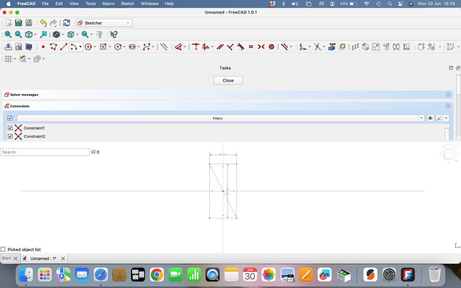This screenshot has width=461, height=288.
Task: Click the Close tasks button
Action: click(x=228, y=80)
